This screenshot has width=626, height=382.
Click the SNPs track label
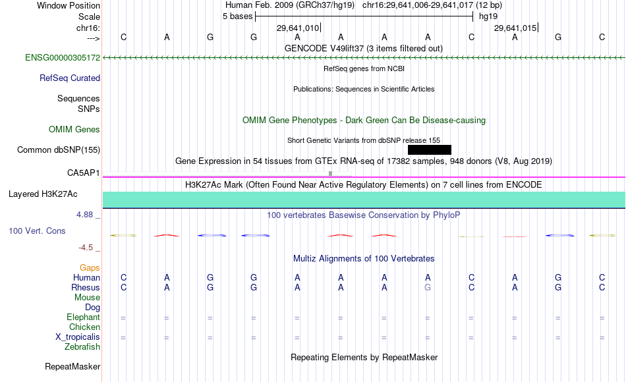click(x=89, y=109)
